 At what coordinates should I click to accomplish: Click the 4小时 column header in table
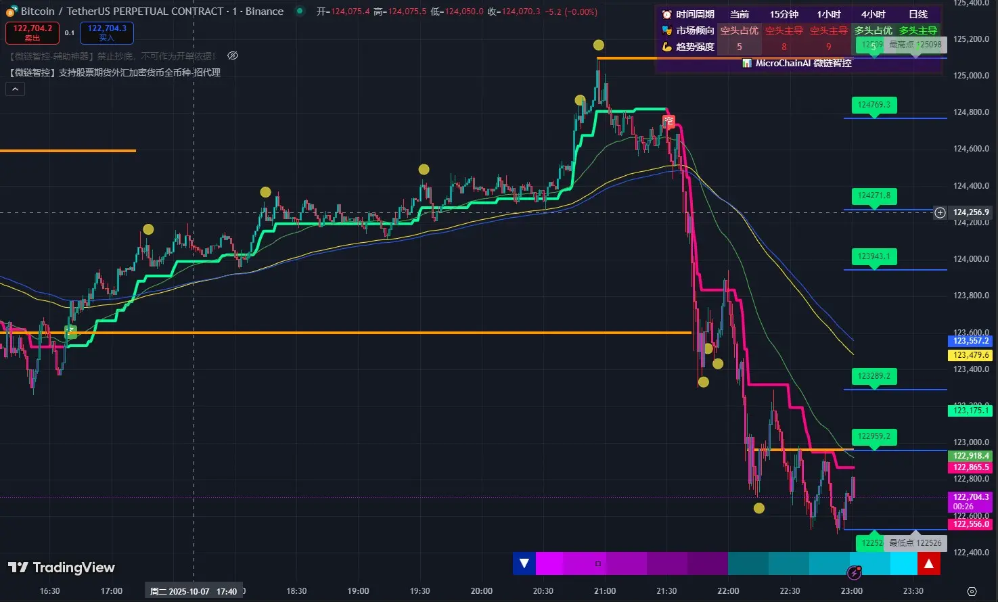pos(874,14)
